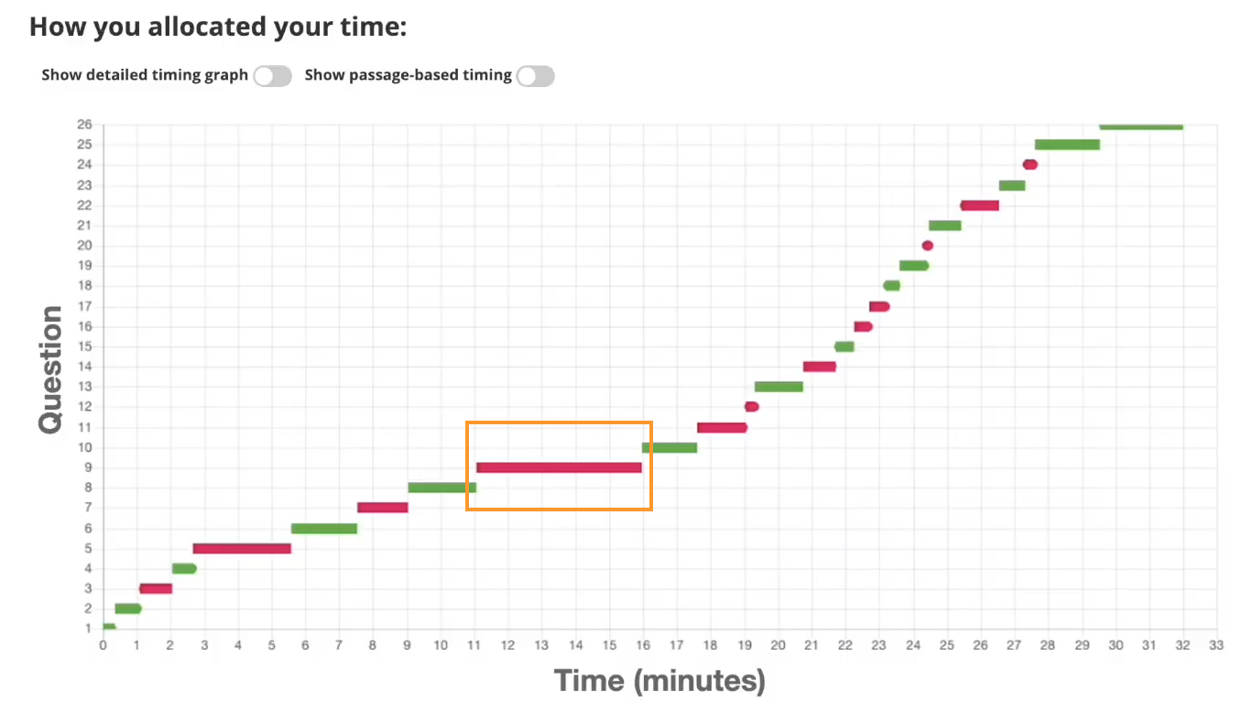The image size is (1254, 702).
Task: Click the red bar for question 3
Action: pos(156,588)
